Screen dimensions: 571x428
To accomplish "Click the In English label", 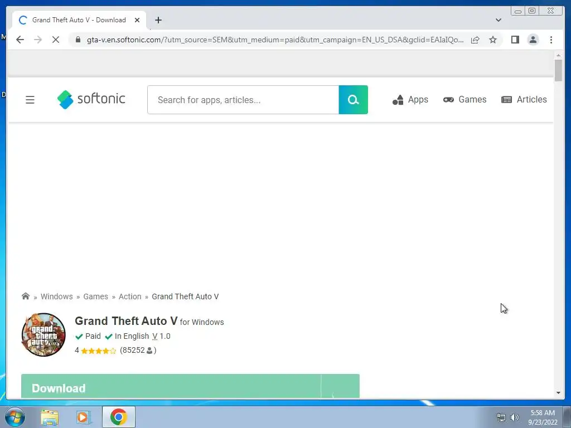I will (x=127, y=336).
